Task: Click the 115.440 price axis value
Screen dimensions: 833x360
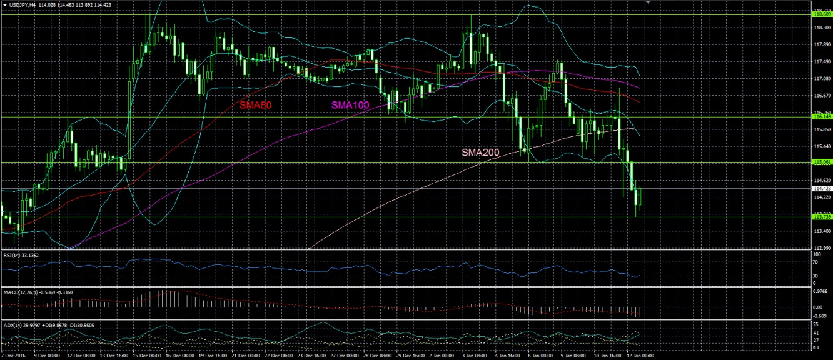Action: (822, 146)
